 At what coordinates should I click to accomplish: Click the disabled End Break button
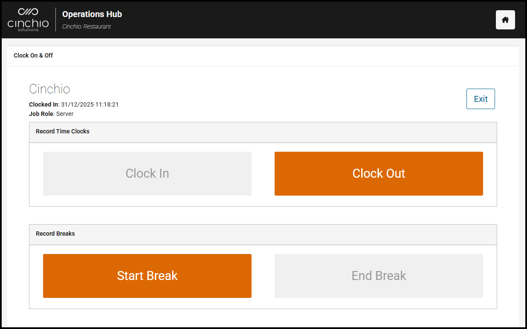(x=379, y=276)
